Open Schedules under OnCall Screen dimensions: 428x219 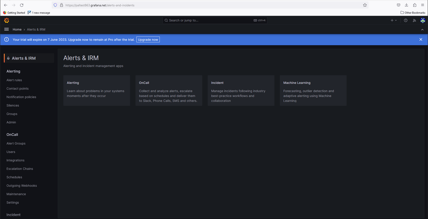pos(14,177)
